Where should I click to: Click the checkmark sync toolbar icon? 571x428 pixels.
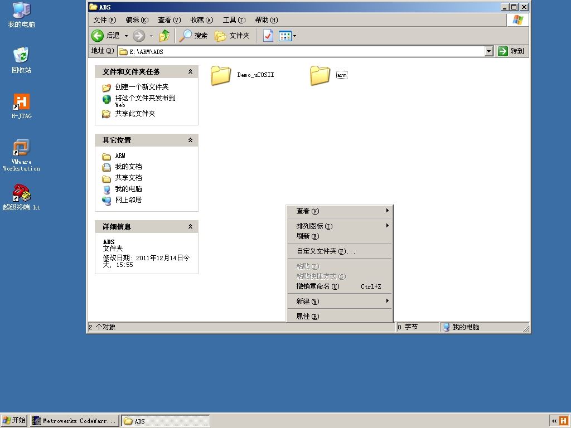click(x=268, y=36)
